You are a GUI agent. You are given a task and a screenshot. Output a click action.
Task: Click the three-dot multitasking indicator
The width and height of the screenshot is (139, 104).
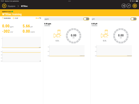coord(69,1)
